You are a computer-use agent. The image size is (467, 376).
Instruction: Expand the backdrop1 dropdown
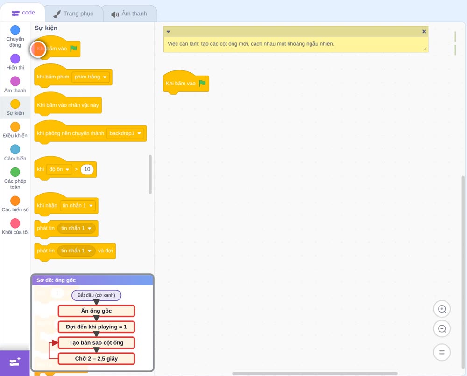pyautogui.click(x=125, y=133)
